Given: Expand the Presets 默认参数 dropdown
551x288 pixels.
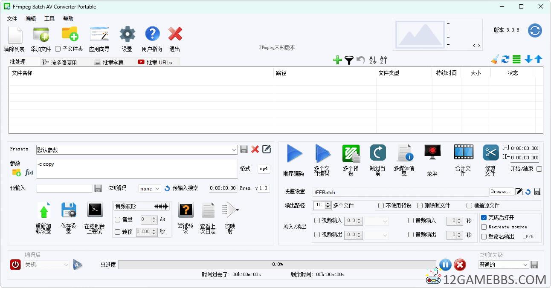Looking at the screenshot, I should [234, 150].
